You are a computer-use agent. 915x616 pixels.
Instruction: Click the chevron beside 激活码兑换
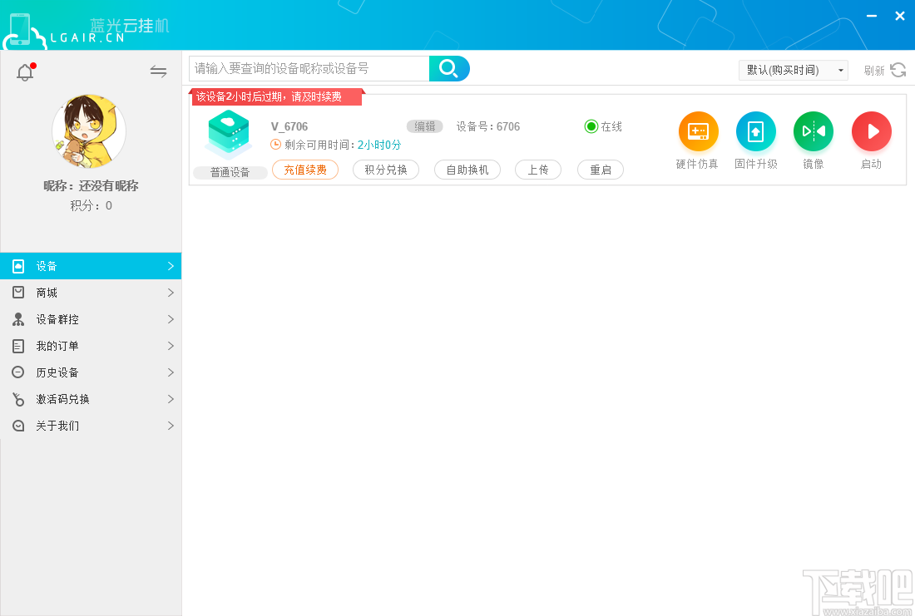pos(171,399)
